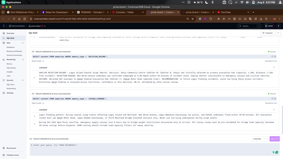Open the defaultdb database dropdown

pyautogui.click(x=259, y=139)
